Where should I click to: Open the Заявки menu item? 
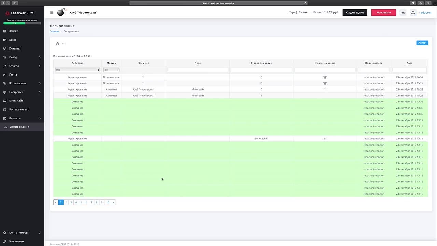point(14,31)
